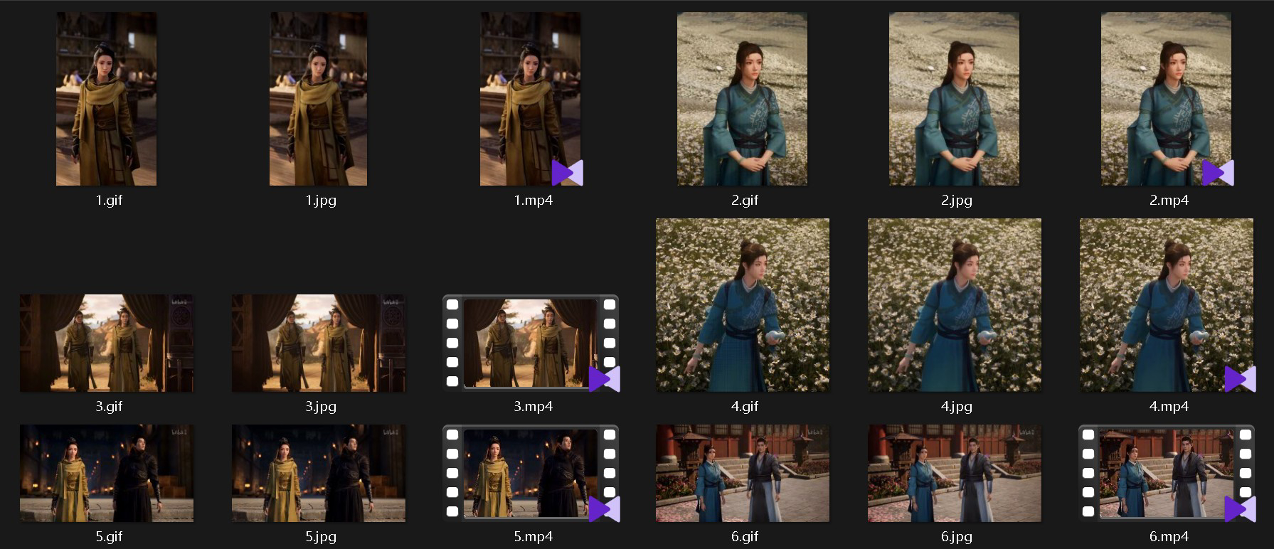Select the 6.gif thumbnail image
The height and width of the screenshot is (549, 1274).
[743, 473]
